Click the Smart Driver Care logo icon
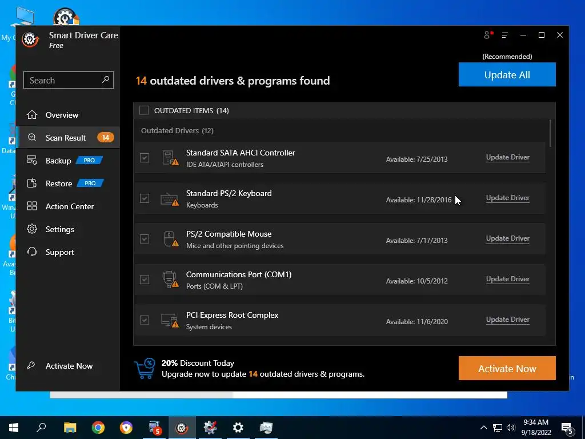 (30, 39)
